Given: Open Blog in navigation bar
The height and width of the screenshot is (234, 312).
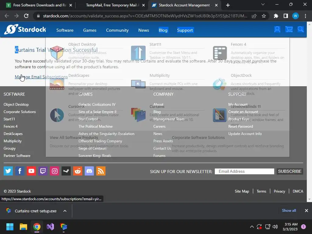Looking at the screenshot, I should click(163, 30).
